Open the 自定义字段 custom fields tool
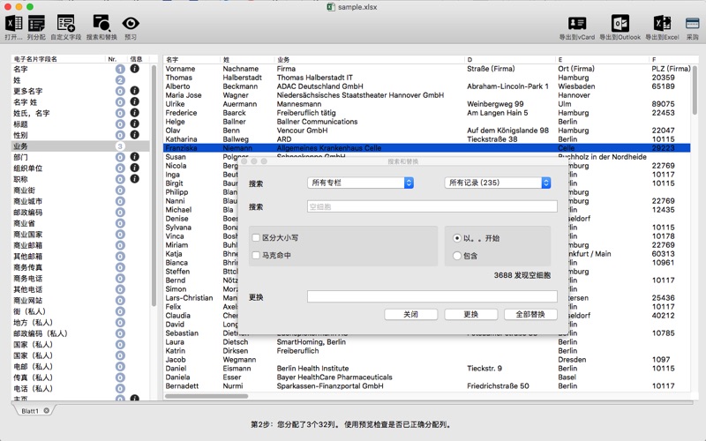Screen dimensions: 706x441 (65, 27)
